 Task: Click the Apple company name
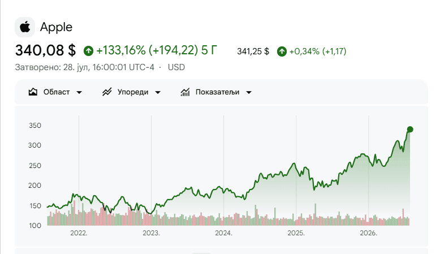[56, 28]
